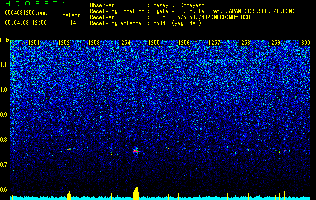The height and width of the screenshot is (200, 316).
Task: Click the HROFFT 1.0.0 title text
Action: tap(39, 4)
